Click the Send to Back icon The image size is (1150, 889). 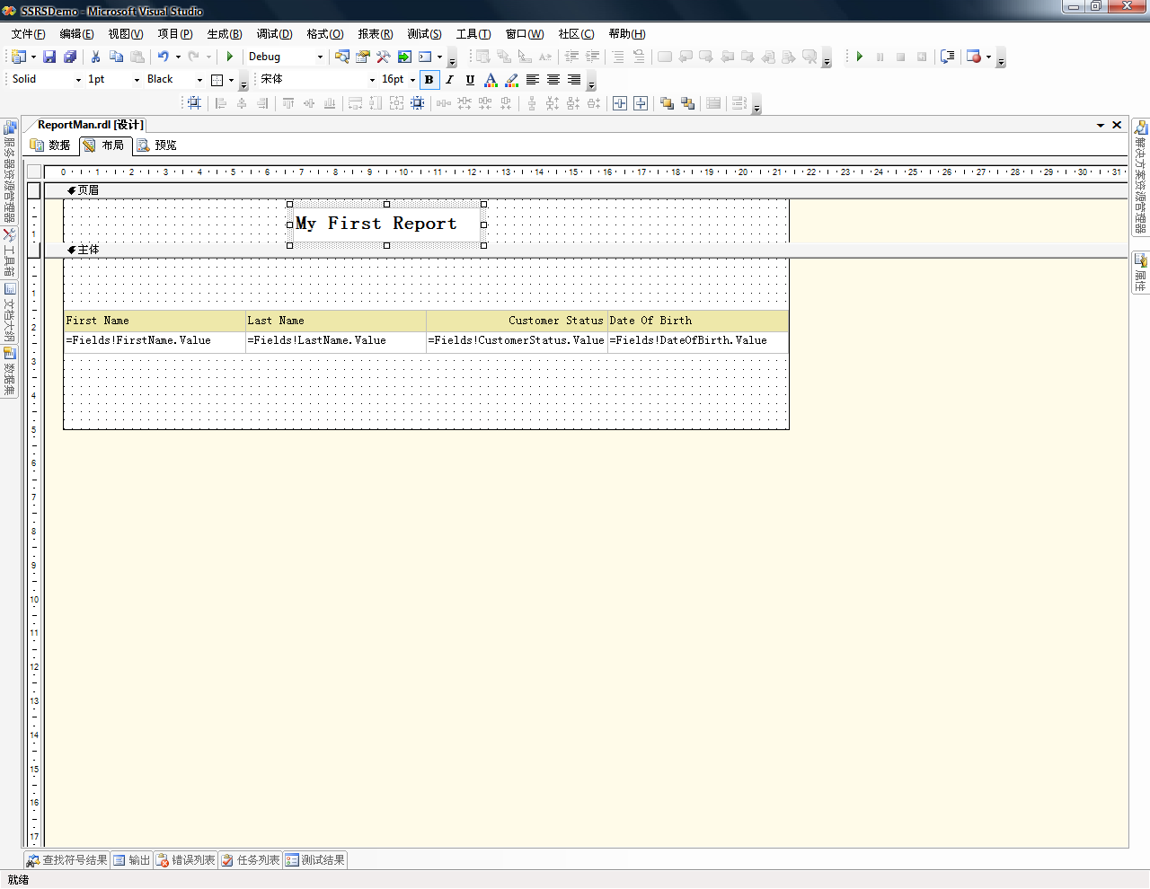click(x=687, y=103)
